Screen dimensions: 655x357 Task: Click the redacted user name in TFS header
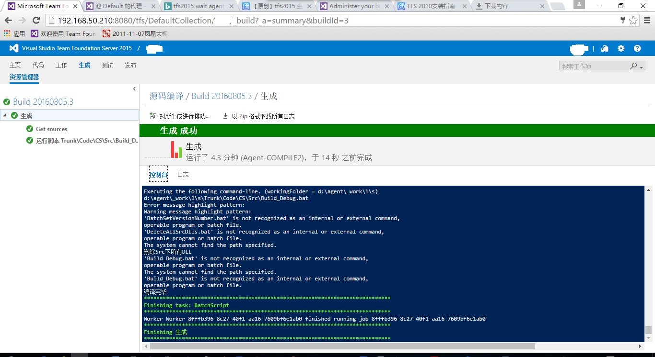579,49
